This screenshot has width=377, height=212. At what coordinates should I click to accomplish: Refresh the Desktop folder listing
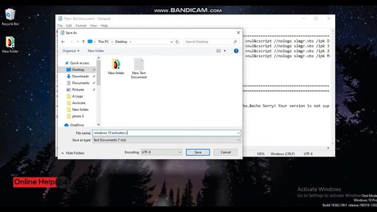pos(177,42)
